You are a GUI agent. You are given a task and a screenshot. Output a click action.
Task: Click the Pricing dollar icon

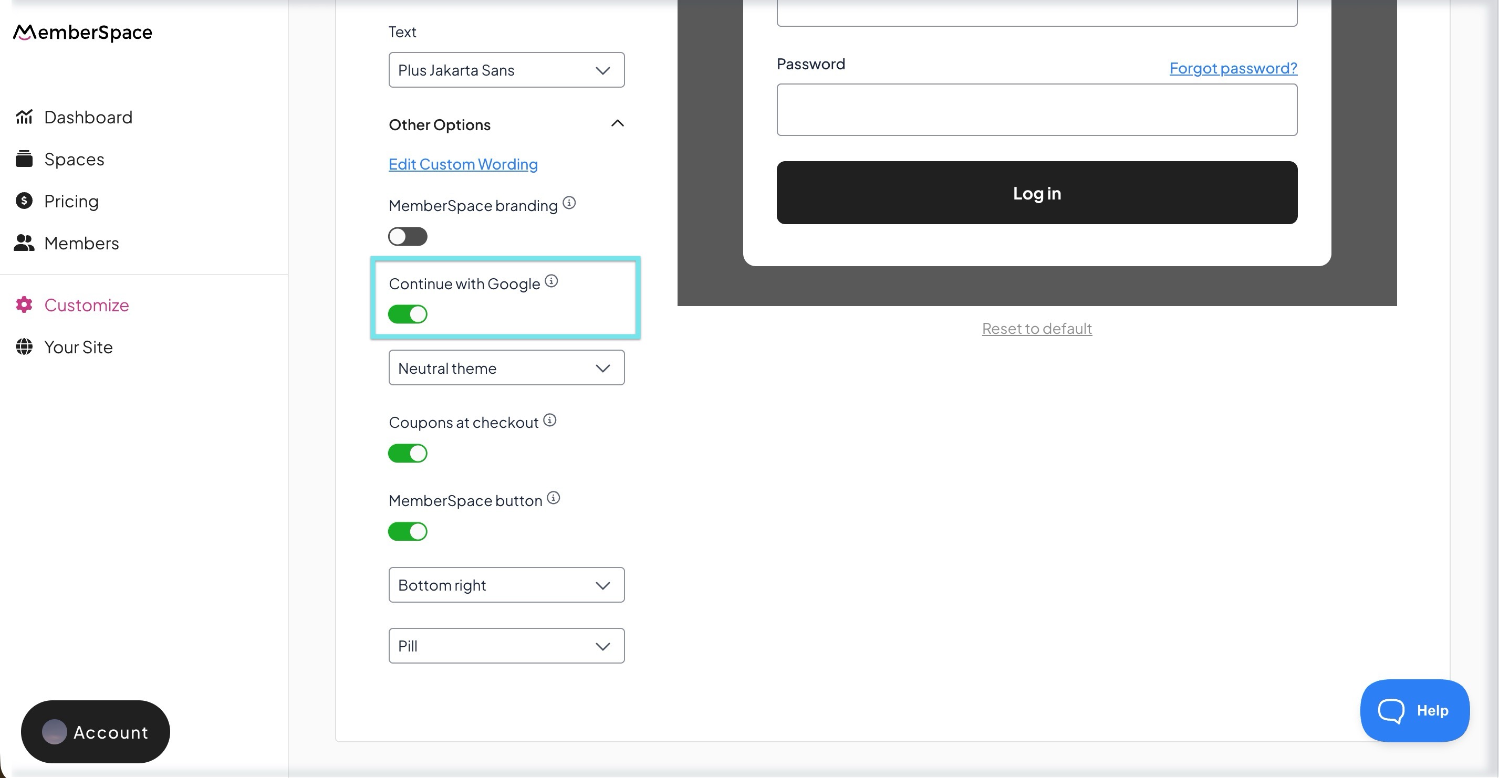(x=24, y=201)
